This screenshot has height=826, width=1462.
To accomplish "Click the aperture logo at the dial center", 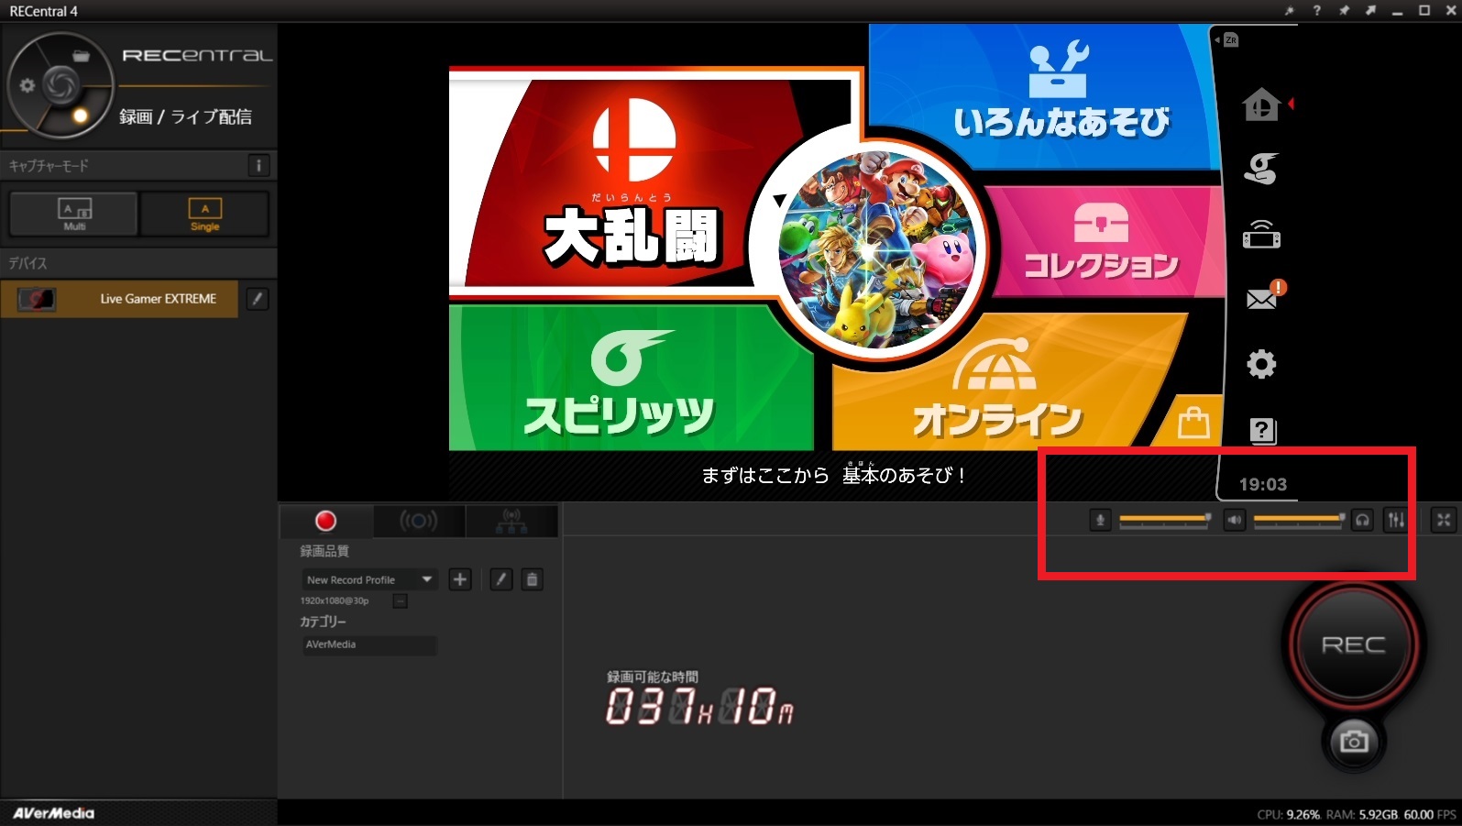I will [61, 85].
